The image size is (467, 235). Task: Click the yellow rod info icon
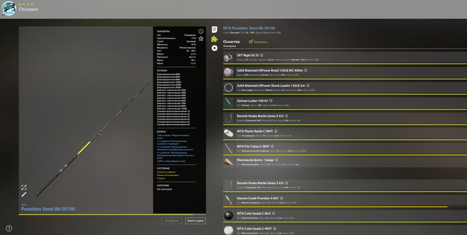pyautogui.click(x=201, y=31)
